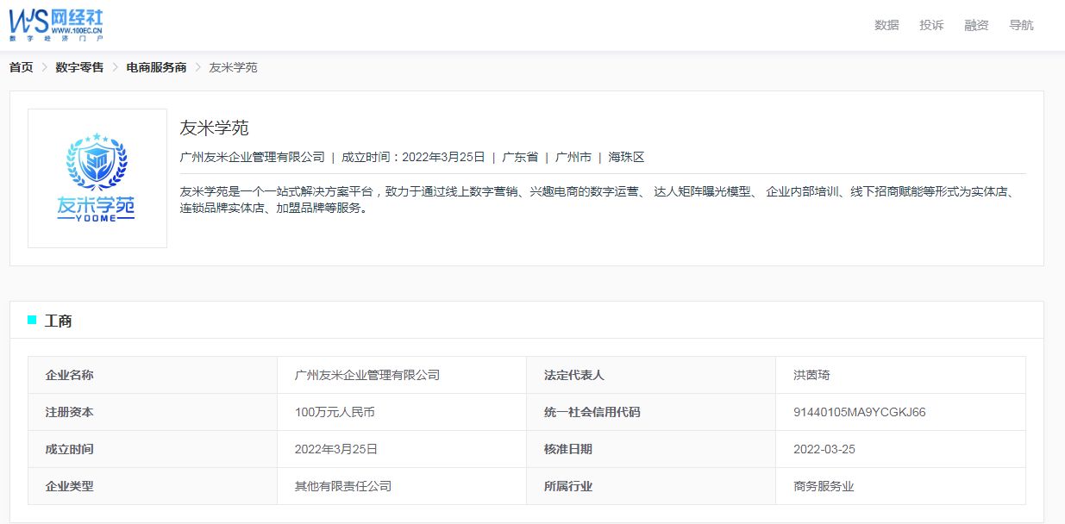Select 成立时间：2022年3月25日 in the header

[x=413, y=157]
